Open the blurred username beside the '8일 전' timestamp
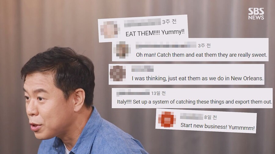 [192, 116]
